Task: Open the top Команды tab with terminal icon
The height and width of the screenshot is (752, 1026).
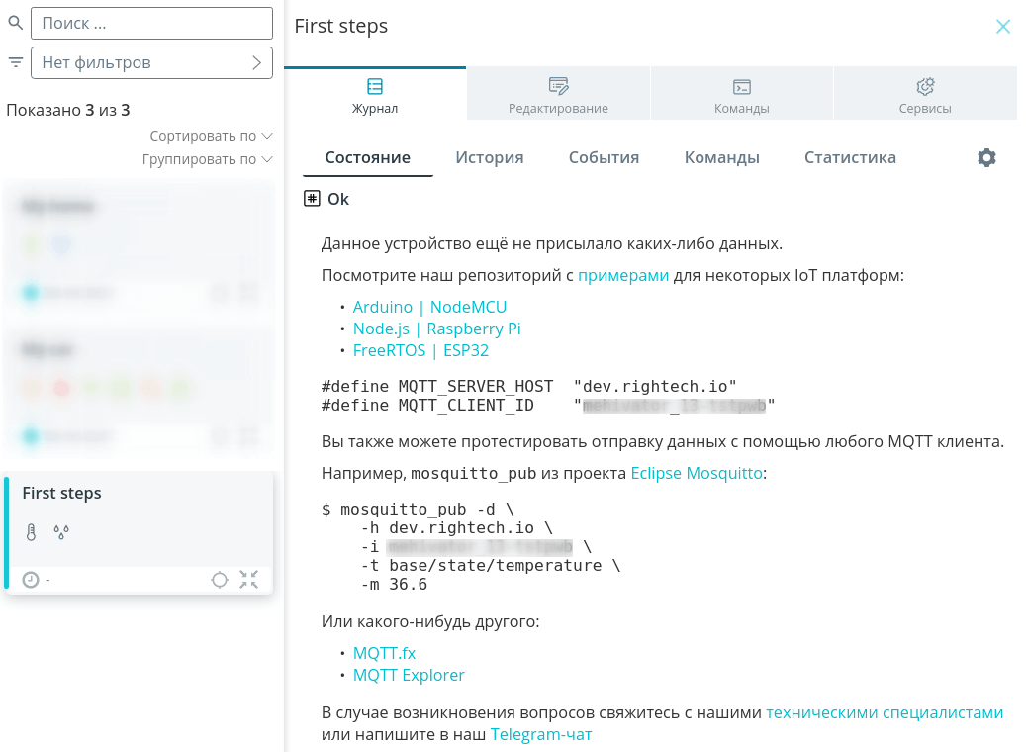Action: pos(741,94)
